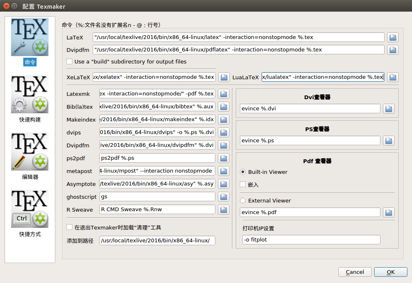Edit the Latexmk command field

[x=157, y=94]
